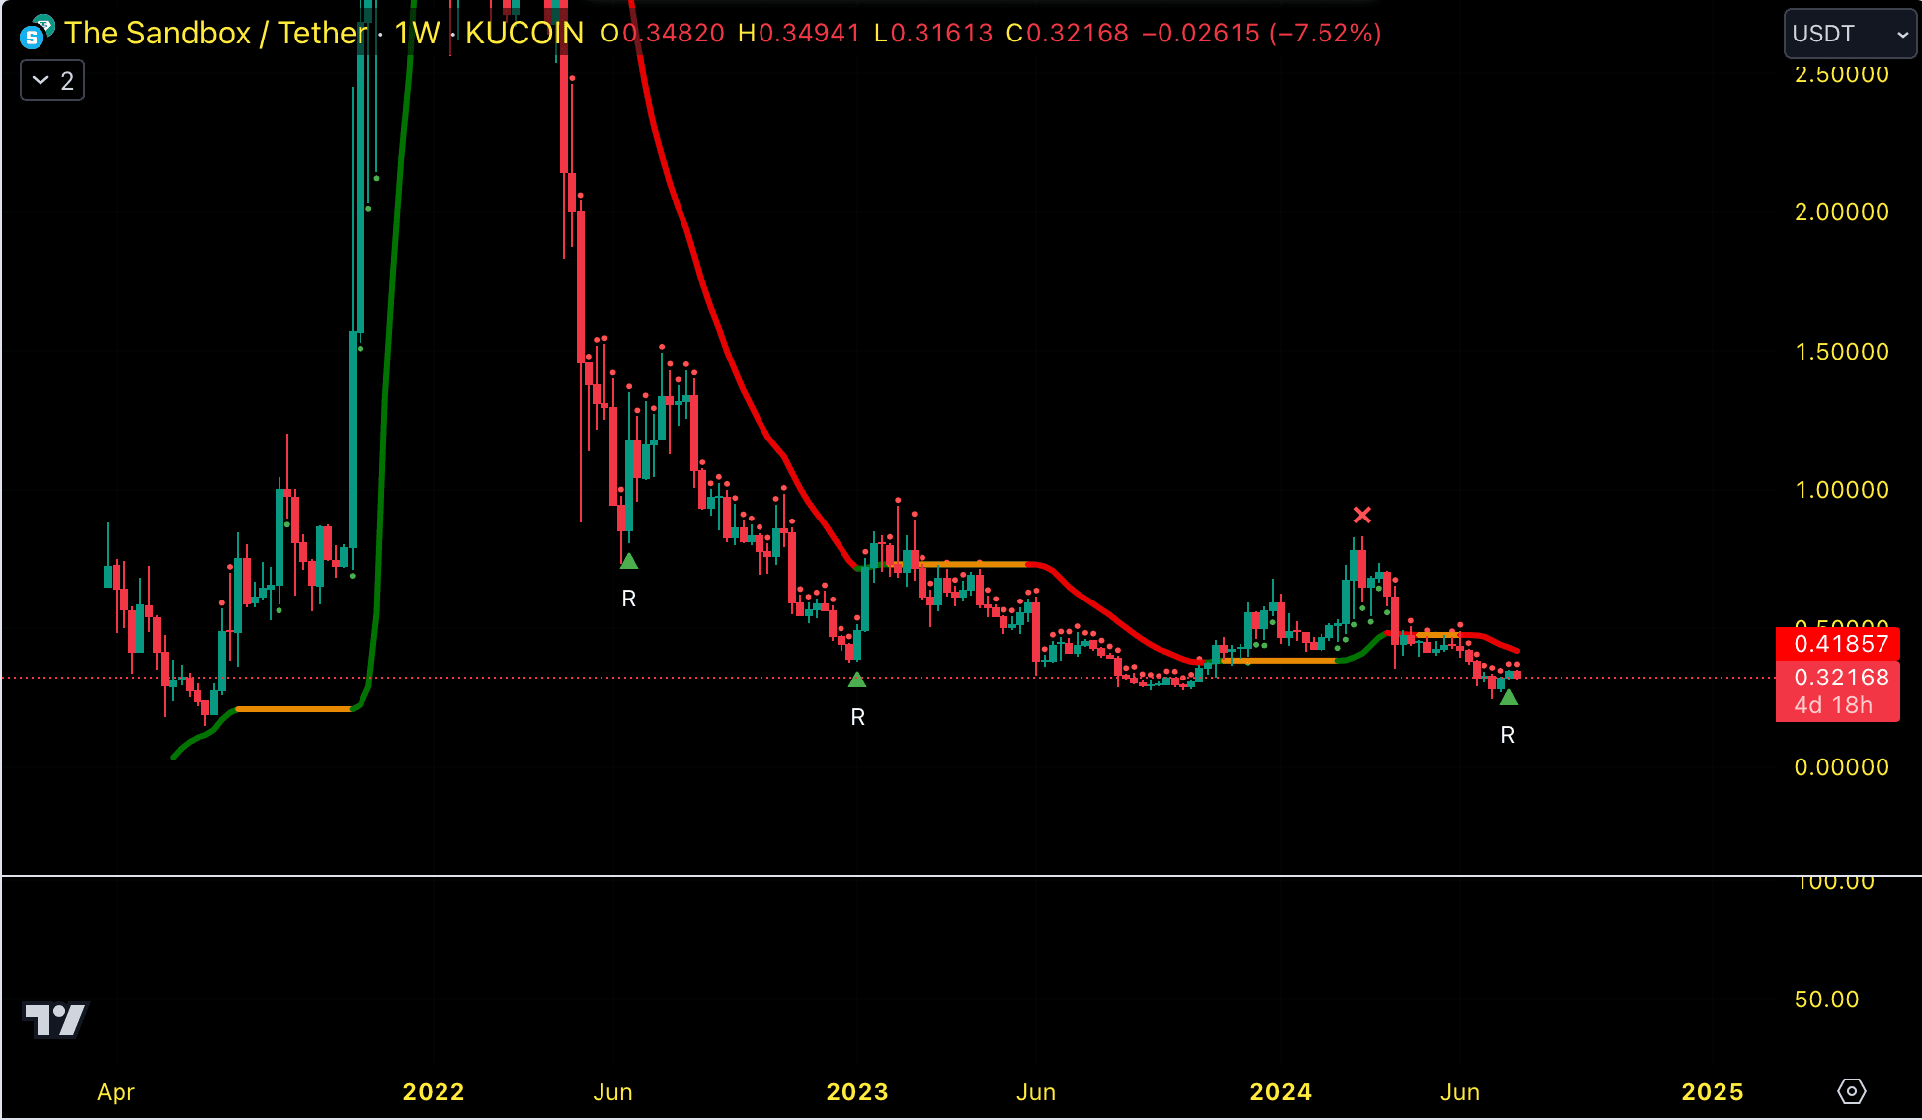The height and width of the screenshot is (1120, 1922).
Task: Click the Sandbox coin logo icon
Action: click(36, 33)
